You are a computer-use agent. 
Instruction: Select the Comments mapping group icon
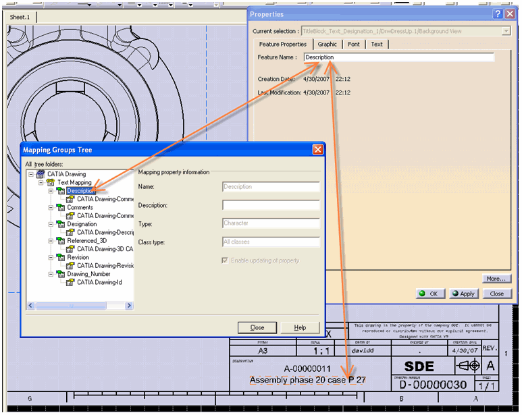click(60, 208)
